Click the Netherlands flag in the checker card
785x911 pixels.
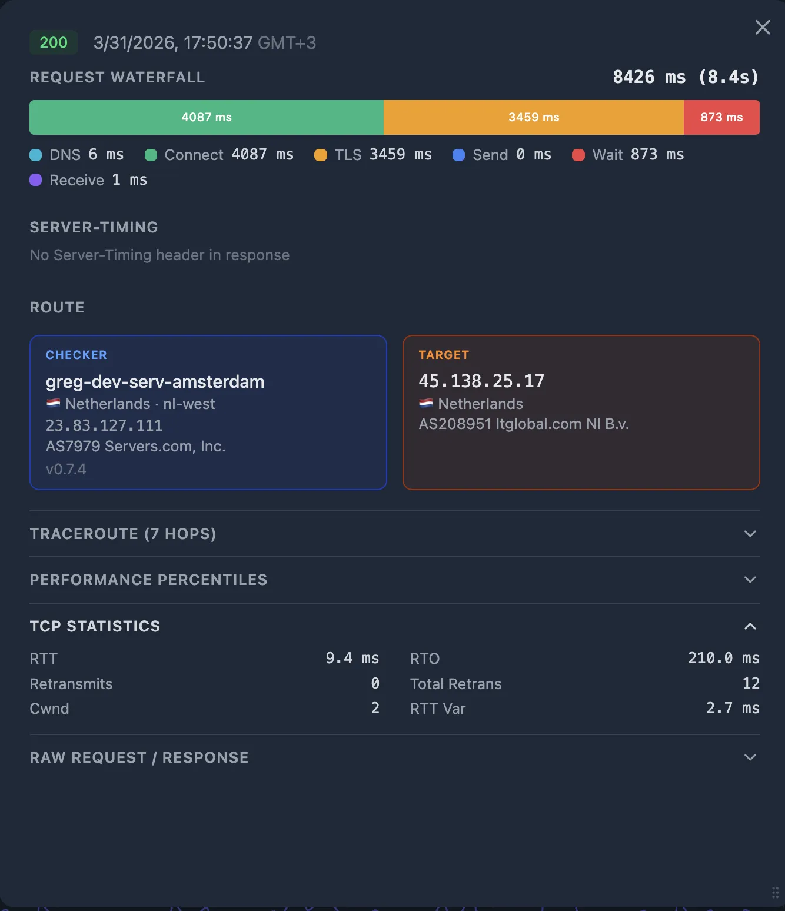tap(54, 404)
